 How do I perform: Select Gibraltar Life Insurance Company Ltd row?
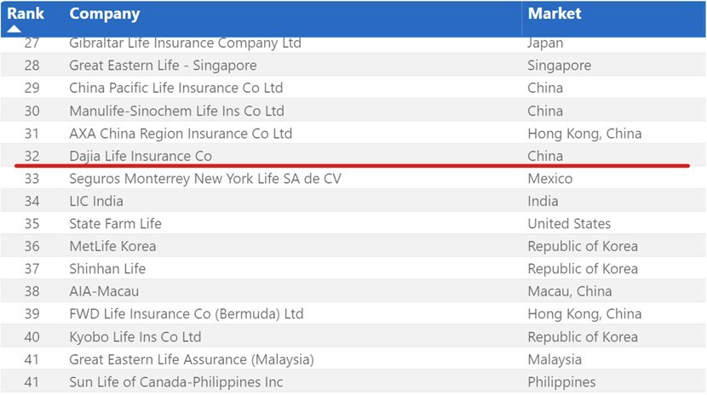pos(185,43)
